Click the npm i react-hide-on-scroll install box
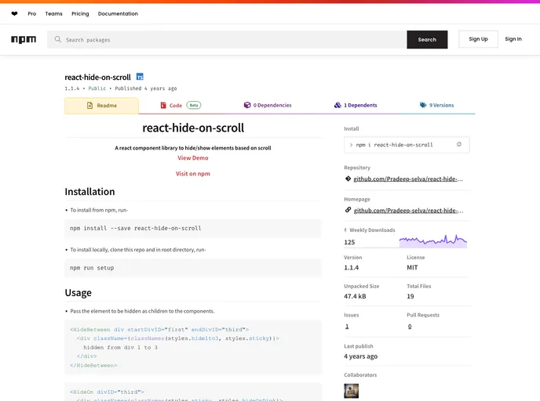This screenshot has height=401, width=540. point(407,145)
